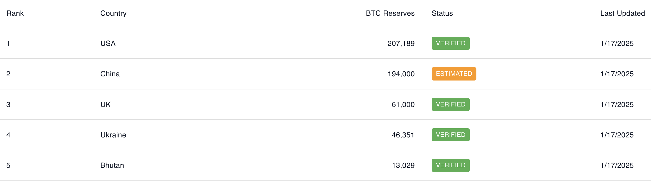Click the VERIFIED badge for UK

click(x=451, y=104)
